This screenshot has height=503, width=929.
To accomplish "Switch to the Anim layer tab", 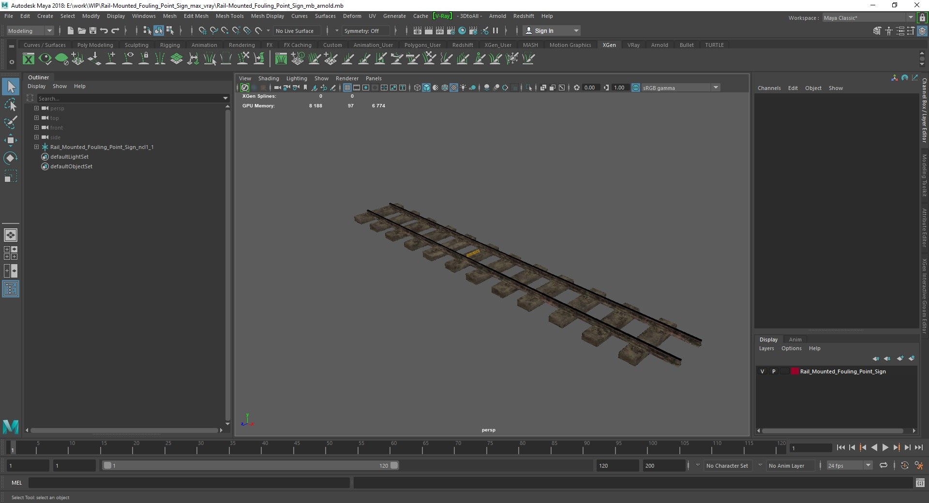I will point(795,340).
